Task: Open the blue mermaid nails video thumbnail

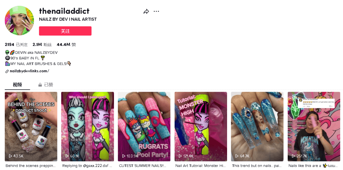Action: [257, 127]
